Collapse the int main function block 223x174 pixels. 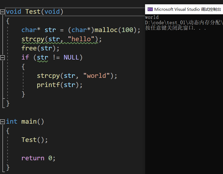tap(2, 122)
